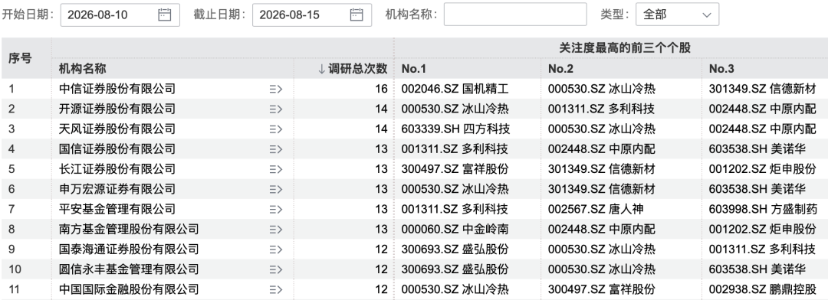Open institution 中信证券股份有限公司
This screenshot has width=828, height=300.
(117, 89)
